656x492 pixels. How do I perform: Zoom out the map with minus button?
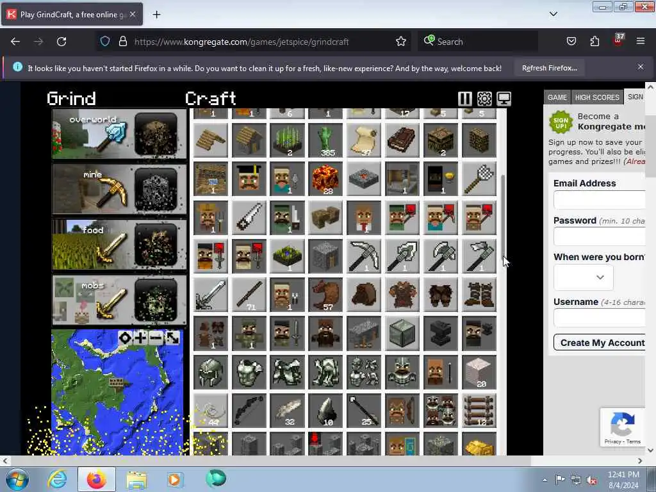coord(156,338)
